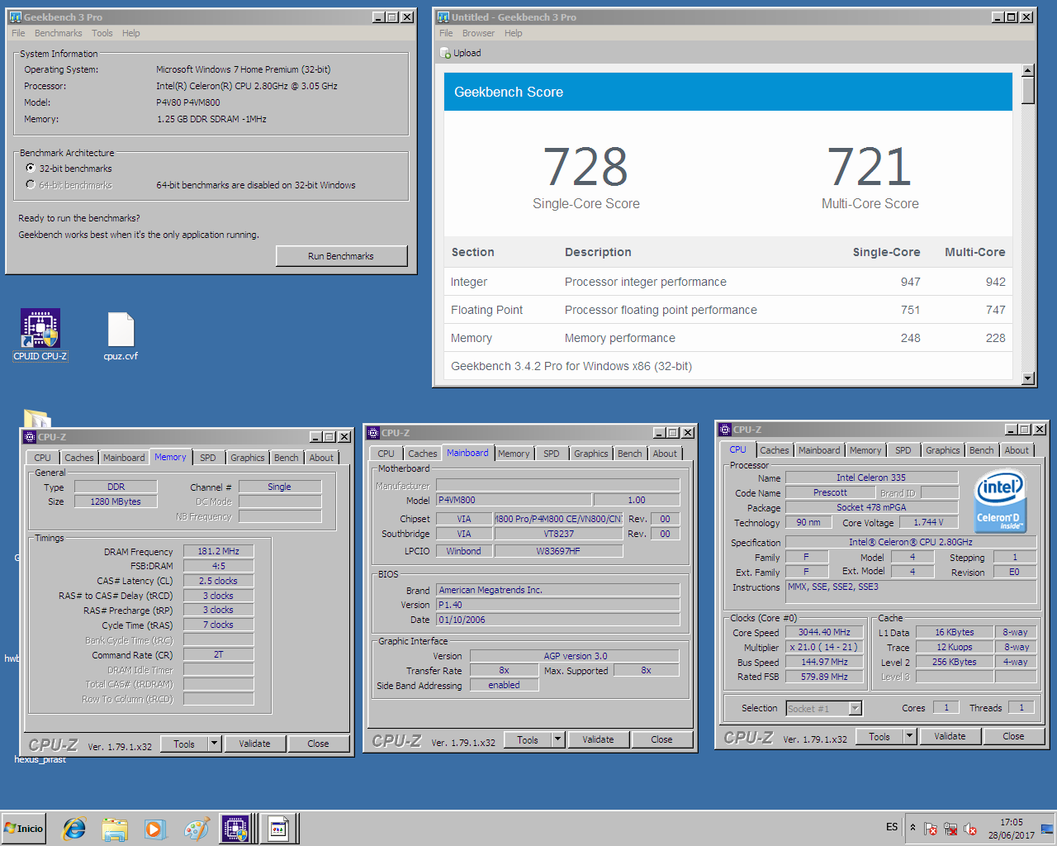The width and height of the screenshot is (1057, 846).
Task: Switch to Caches tab in Mainboard CPU-Z window
Action: point(423,454)
